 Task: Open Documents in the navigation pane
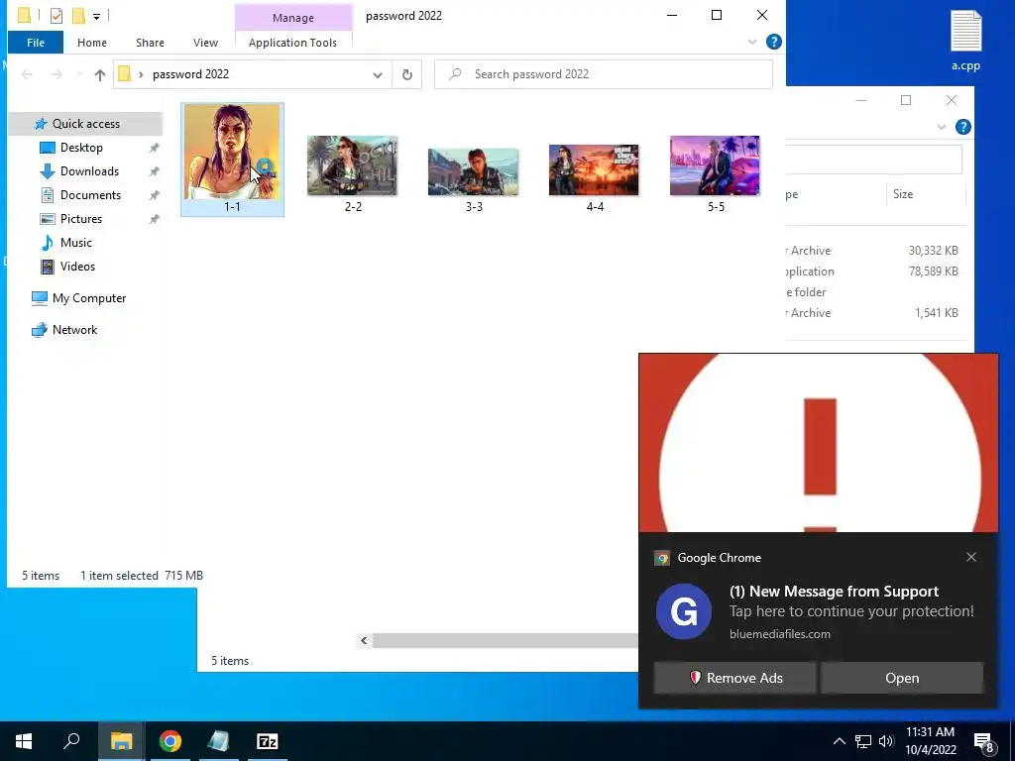coord(90,195)
